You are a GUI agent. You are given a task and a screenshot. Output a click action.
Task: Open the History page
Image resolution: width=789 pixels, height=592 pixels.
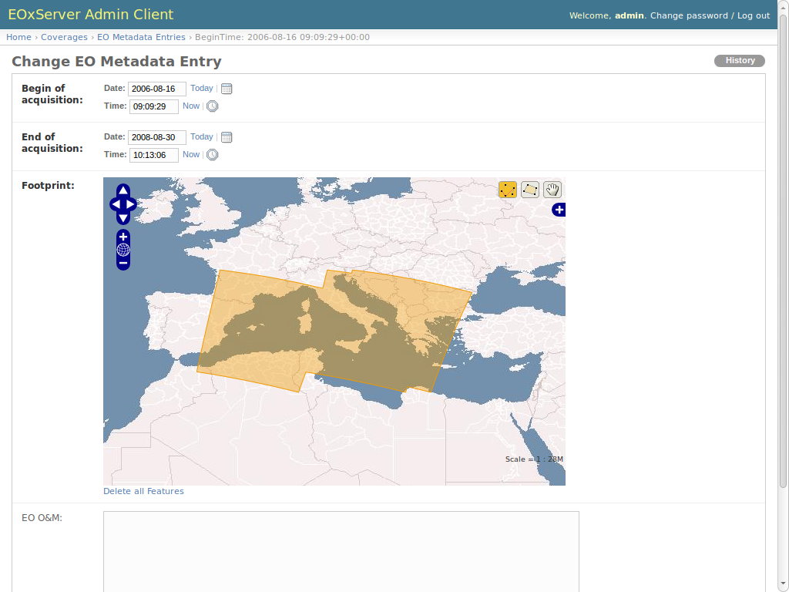(x=740, y=60)
